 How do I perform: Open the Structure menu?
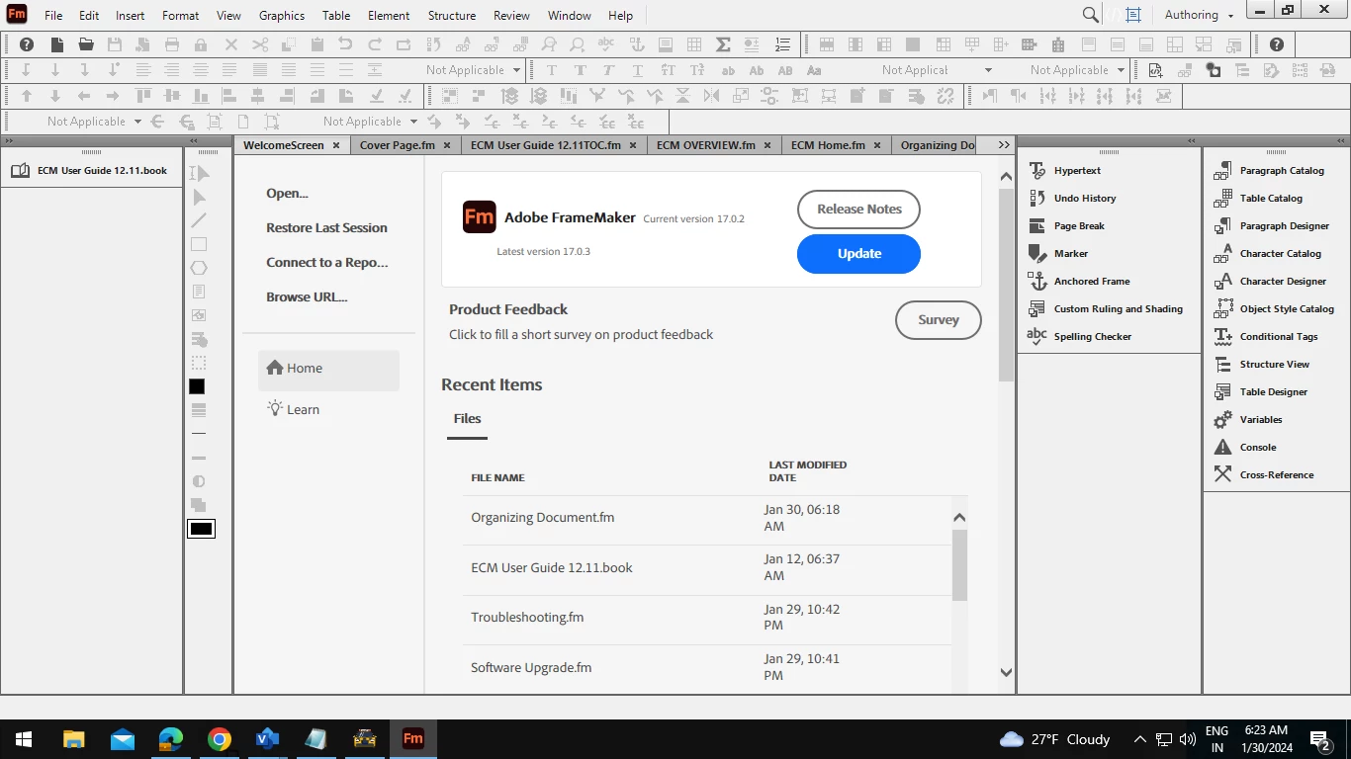pos(452,15)
